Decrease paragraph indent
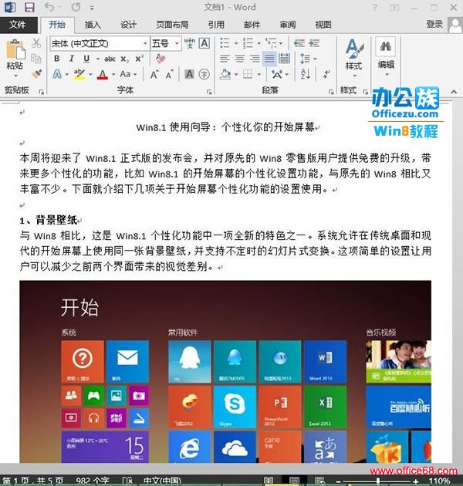463x486 pixels. pyautogui.click(x=299, y=43)
